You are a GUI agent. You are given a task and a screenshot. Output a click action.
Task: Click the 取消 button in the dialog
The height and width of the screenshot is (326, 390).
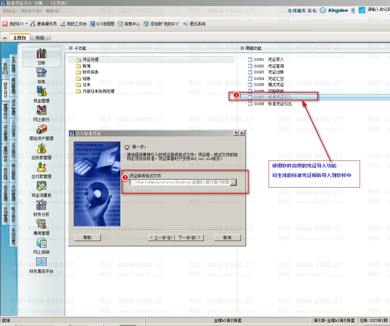[x=227, y=237]
